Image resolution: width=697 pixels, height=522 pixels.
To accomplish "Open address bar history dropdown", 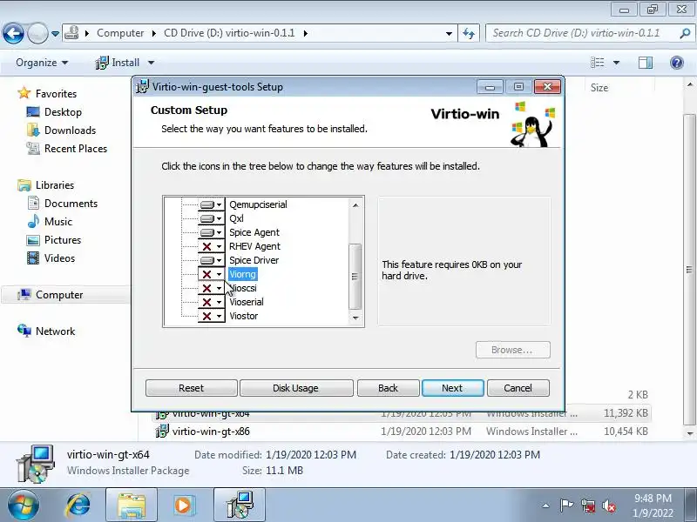I will coord(449,33).
